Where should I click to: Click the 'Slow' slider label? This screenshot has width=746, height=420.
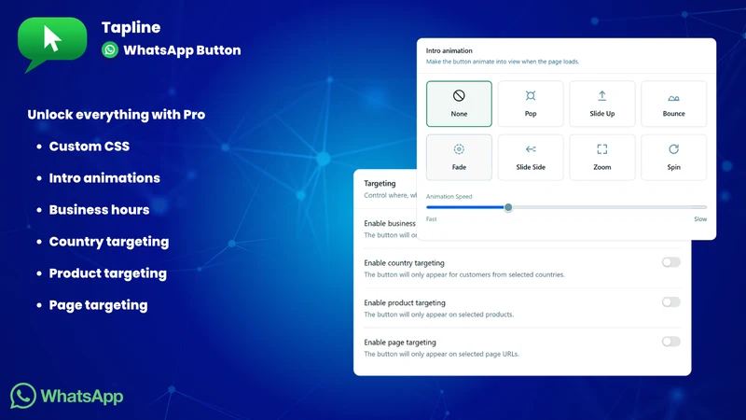tap(700, 219)
